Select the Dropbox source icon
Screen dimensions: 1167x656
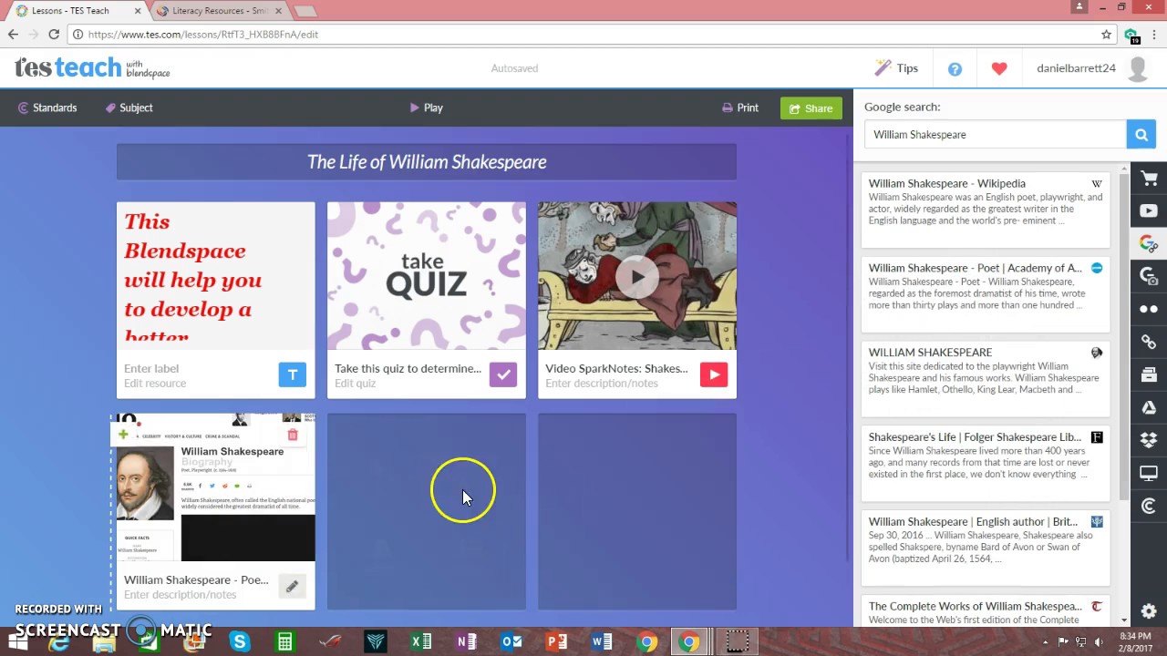click(x=1149, y=441)
